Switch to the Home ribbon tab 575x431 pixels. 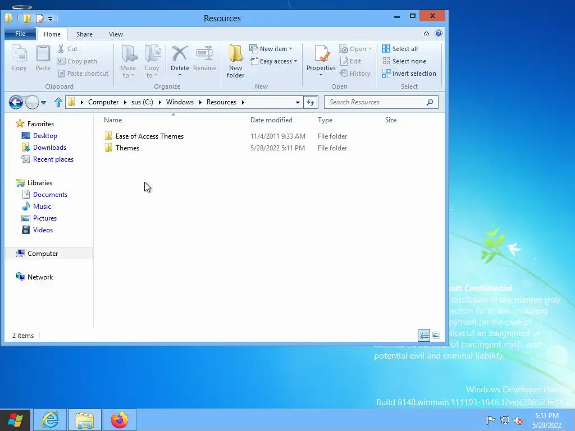[52, 34]
